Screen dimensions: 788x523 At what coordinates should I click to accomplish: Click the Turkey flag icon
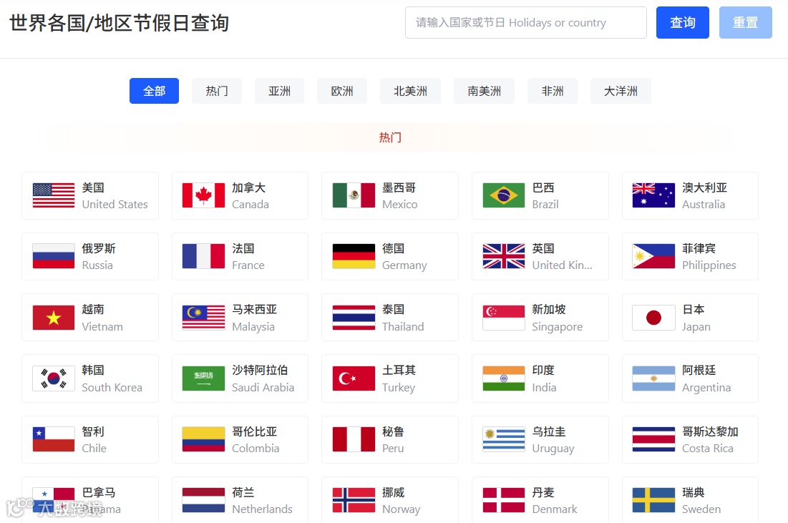(354, 378)
